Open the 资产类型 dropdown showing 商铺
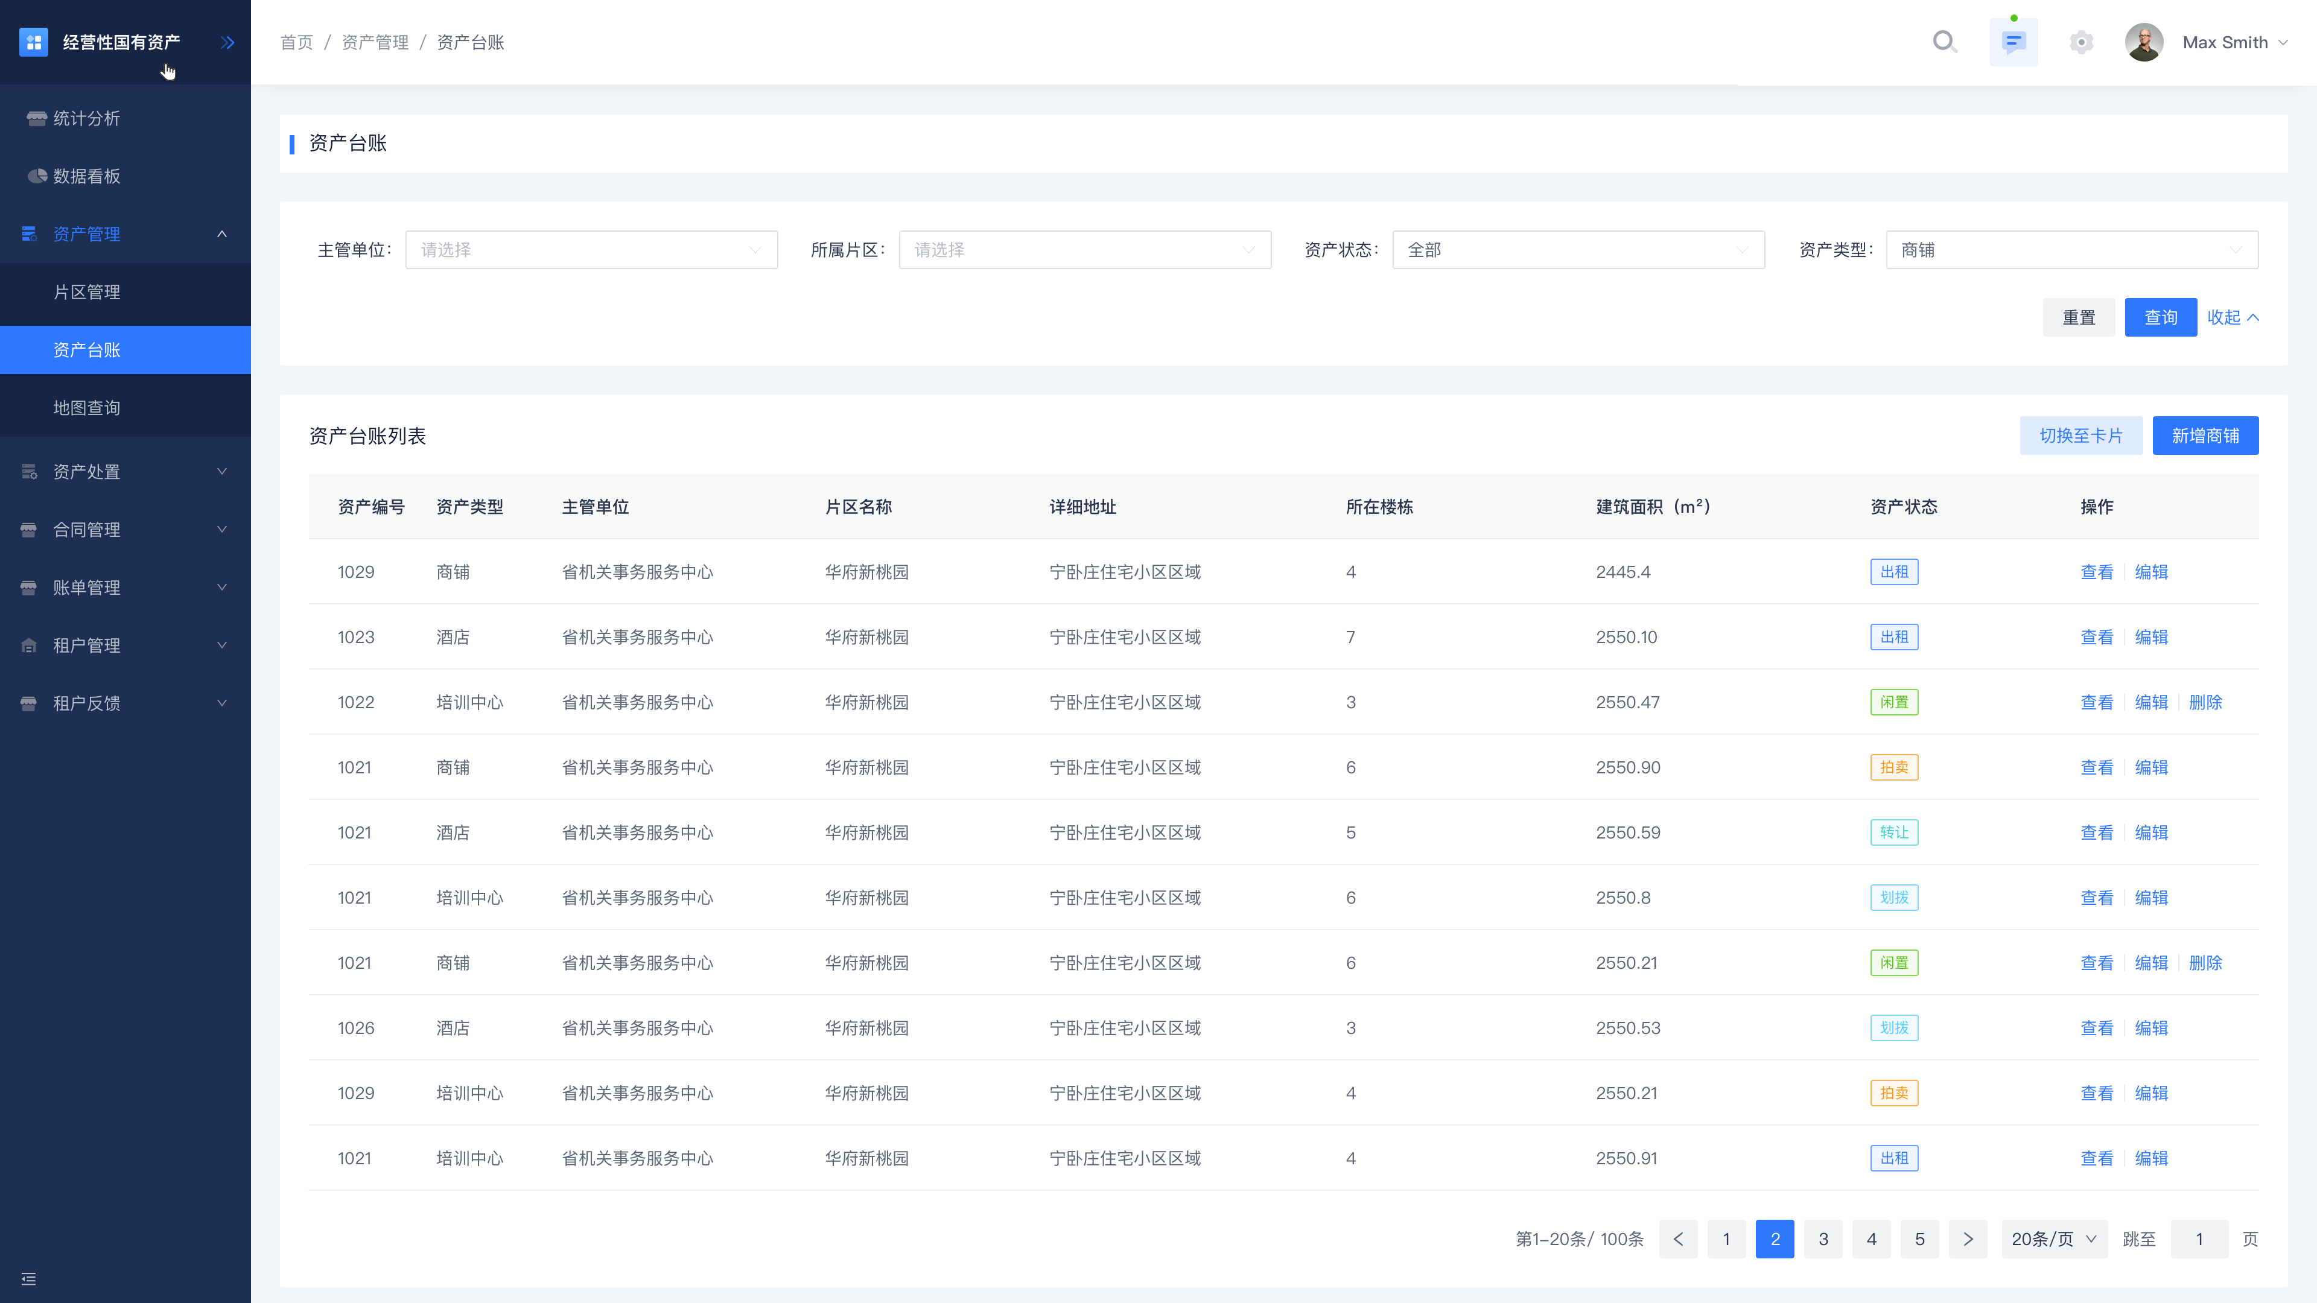 [x=2071, y=250]
